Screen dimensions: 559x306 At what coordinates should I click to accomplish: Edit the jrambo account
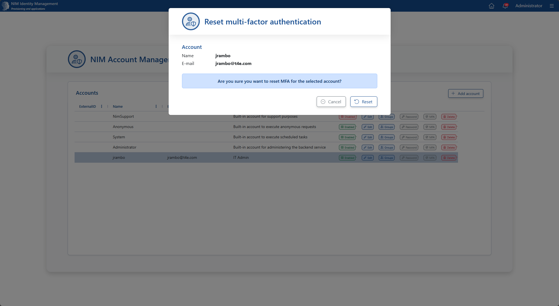(368, 158)
